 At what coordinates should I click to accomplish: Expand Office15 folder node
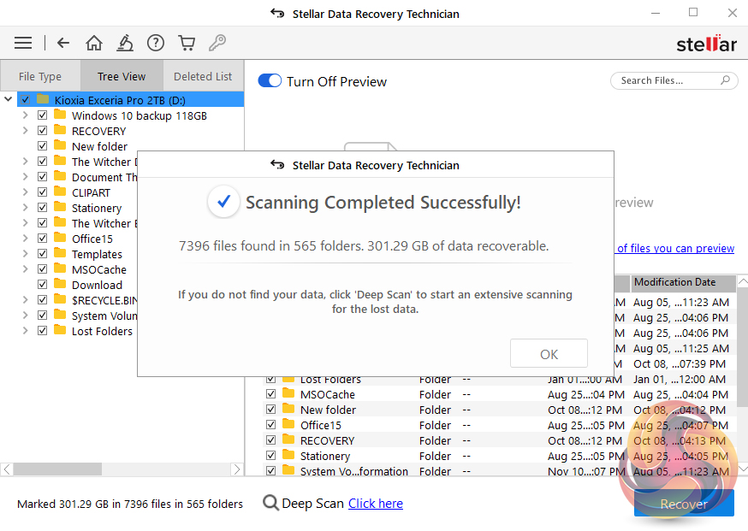point(26,238)
